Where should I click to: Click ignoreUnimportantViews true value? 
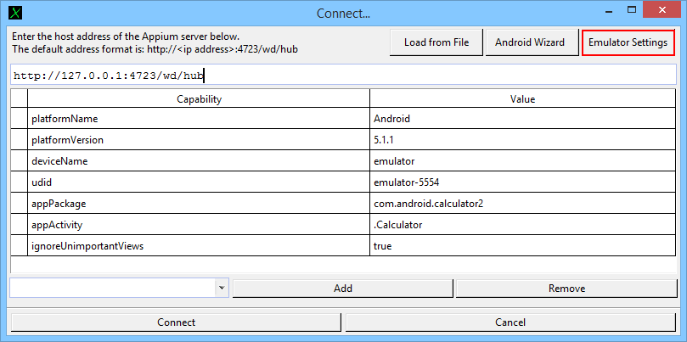522,246
